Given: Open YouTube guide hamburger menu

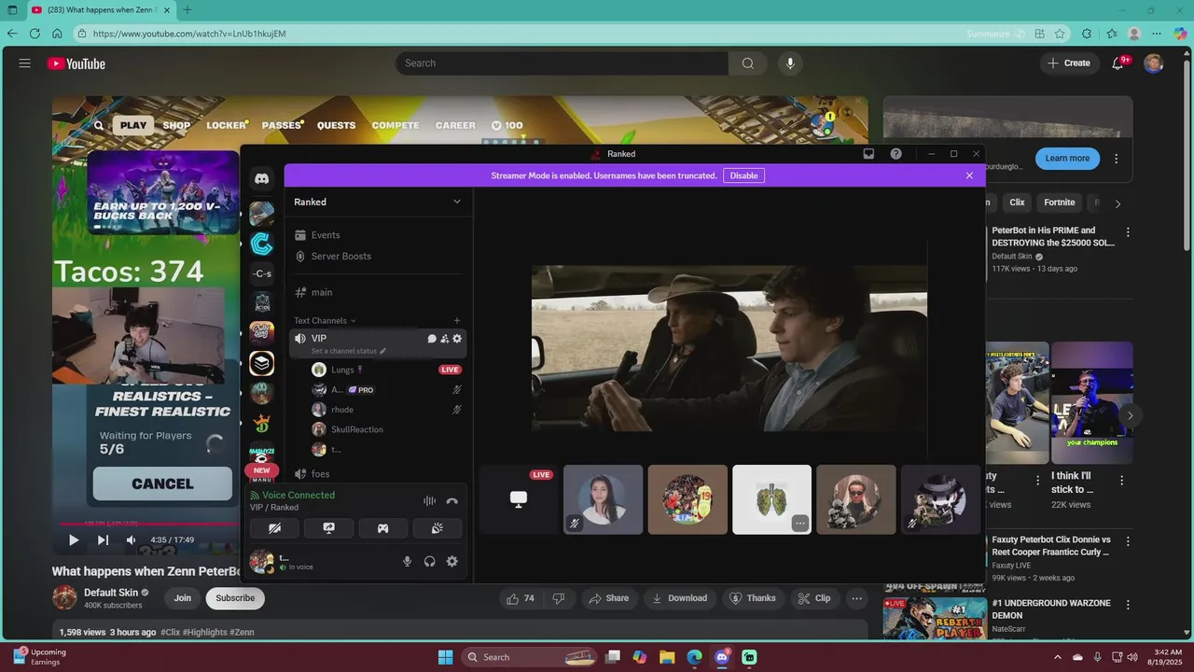Looking at the screenshot, I should 25,63.
